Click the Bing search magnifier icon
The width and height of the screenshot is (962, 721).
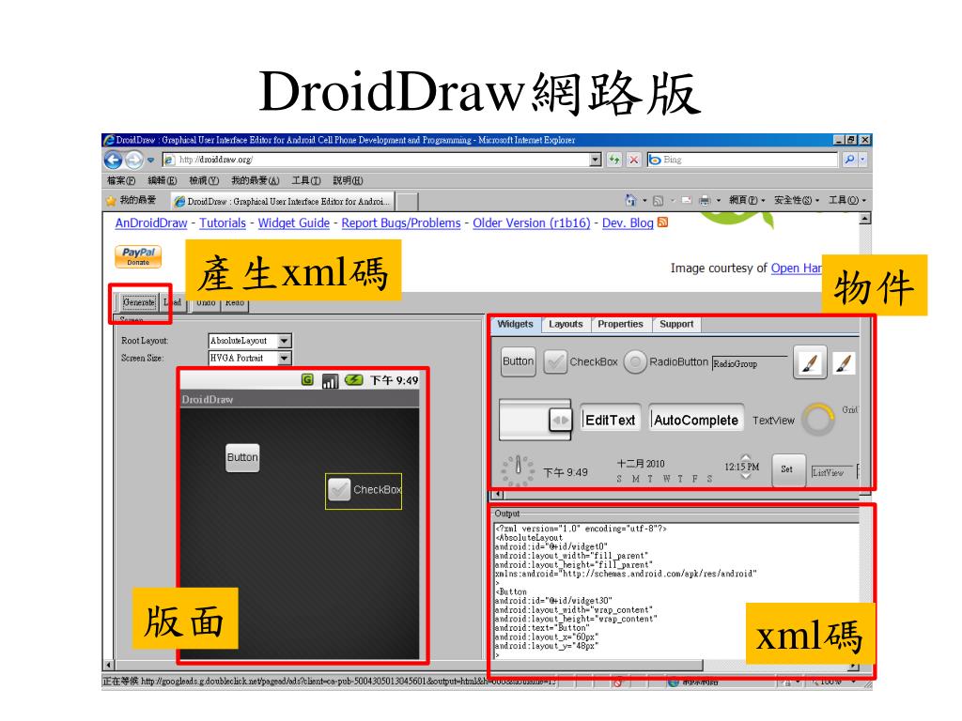(x=849, y=160)
